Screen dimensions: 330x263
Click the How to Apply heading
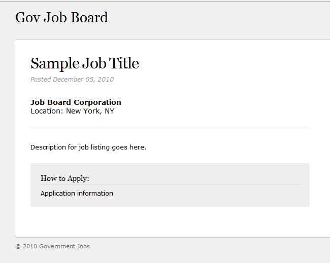click(65, 178)
